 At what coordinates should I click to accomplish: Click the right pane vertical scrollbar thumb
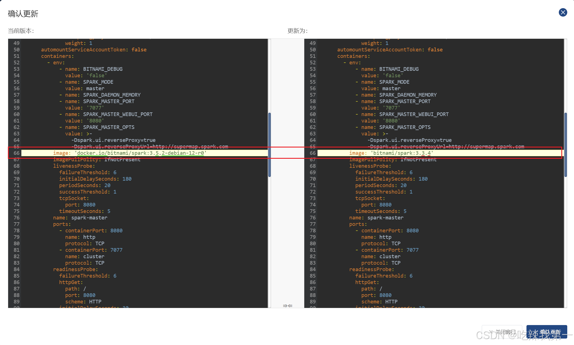(x=565, y=145)
